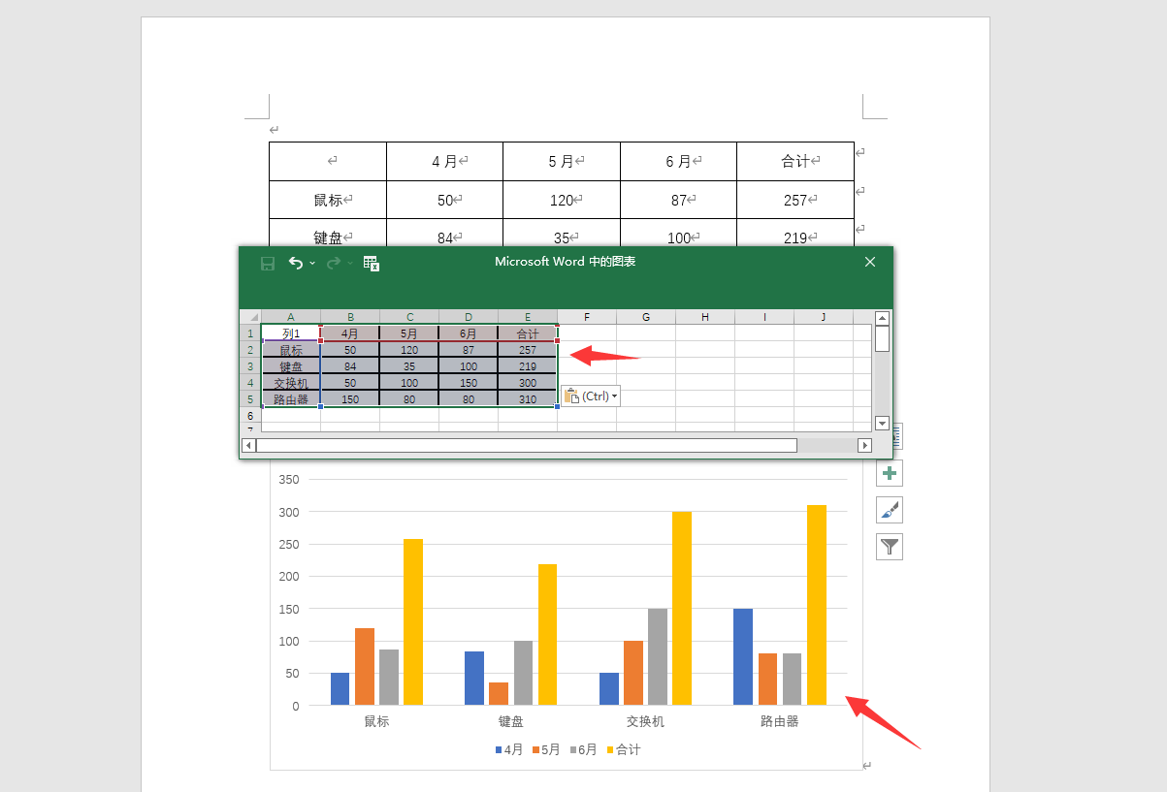Open the Undo history dropdown arrow
This screenshot has height=792, width=1167.
(312, 264)
